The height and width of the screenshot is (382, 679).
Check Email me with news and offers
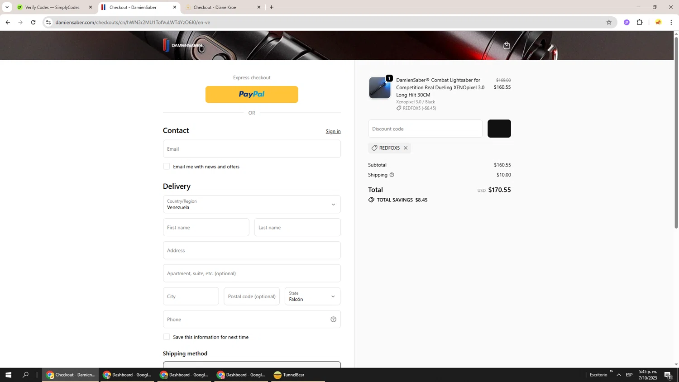click(x=167, y=167)
